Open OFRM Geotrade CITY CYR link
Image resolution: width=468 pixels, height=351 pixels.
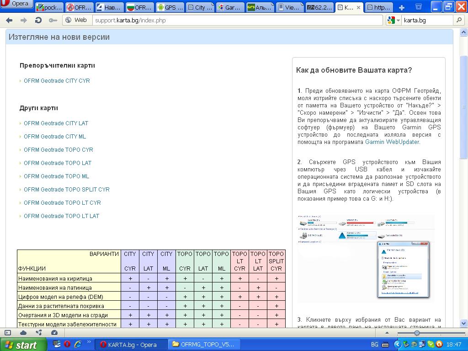[x=57, y=81]
